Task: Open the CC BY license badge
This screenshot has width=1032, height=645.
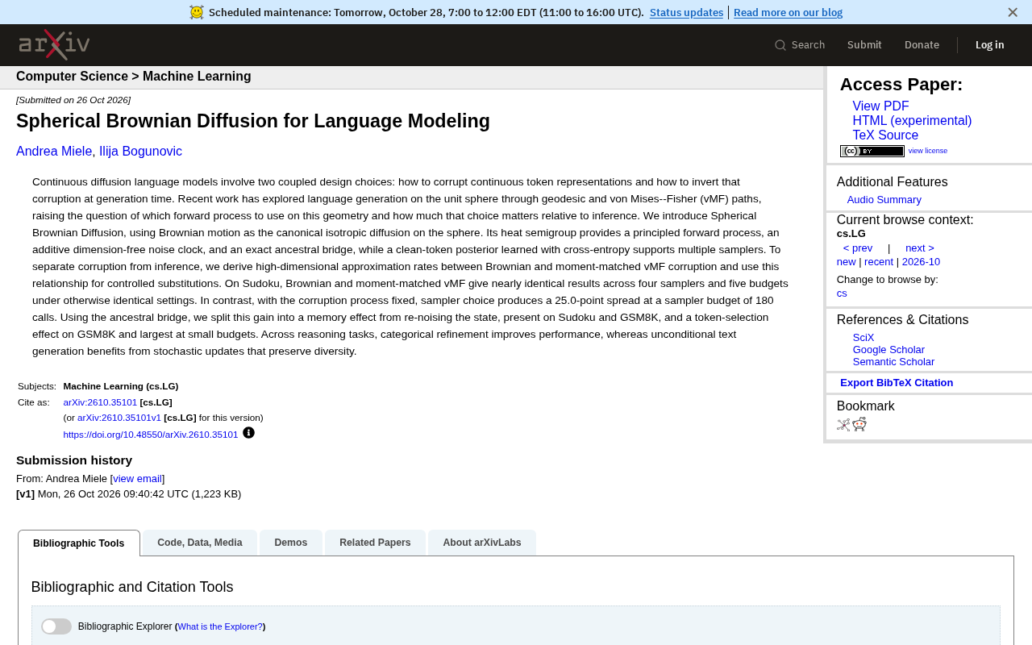Action: point(872,151)
